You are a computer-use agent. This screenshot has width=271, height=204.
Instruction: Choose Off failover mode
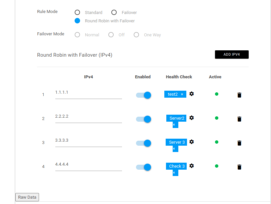111,35
